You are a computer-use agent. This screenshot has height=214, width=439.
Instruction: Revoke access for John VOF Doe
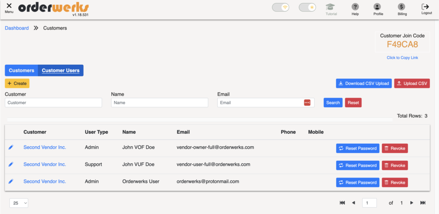[395, 148]
